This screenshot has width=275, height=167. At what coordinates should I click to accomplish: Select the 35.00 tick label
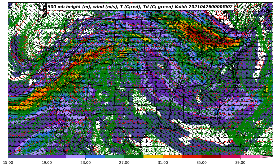click(x=202, y=163)
